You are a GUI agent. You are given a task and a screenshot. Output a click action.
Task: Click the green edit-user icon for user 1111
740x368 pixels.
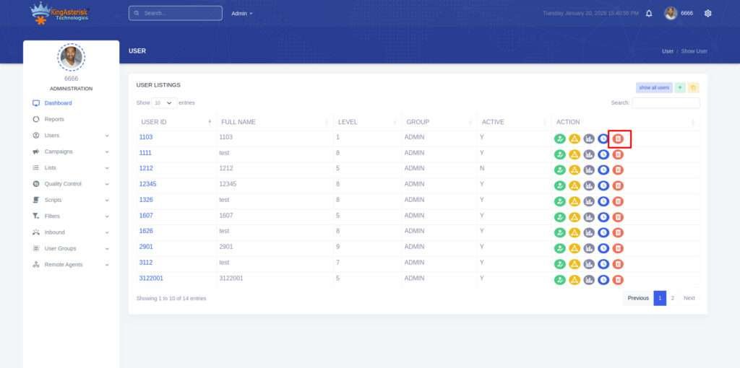[x=560, y=154]
